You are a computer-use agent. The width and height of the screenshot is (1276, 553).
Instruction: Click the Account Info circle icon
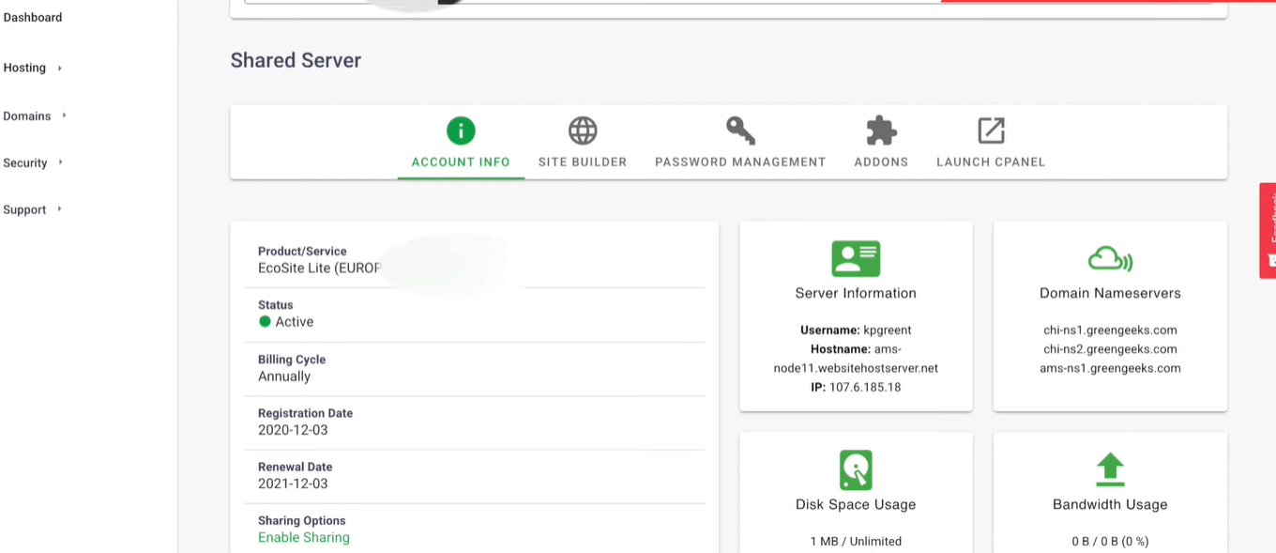pos(461,131)
